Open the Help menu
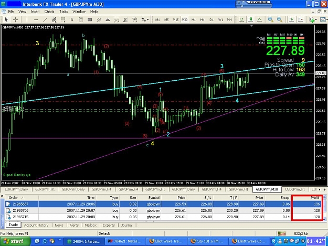This screenshot has width=328, height=246. [94, 12]
